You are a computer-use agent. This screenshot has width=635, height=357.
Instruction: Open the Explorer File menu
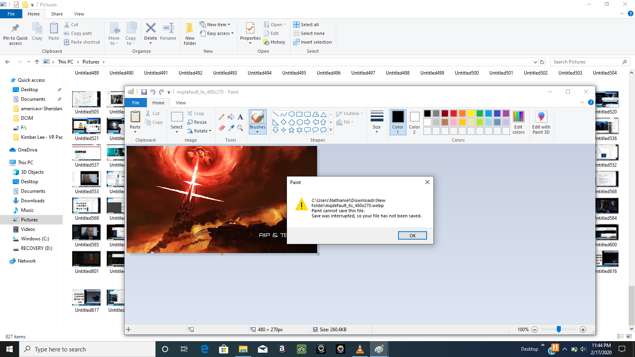[11, 14]
